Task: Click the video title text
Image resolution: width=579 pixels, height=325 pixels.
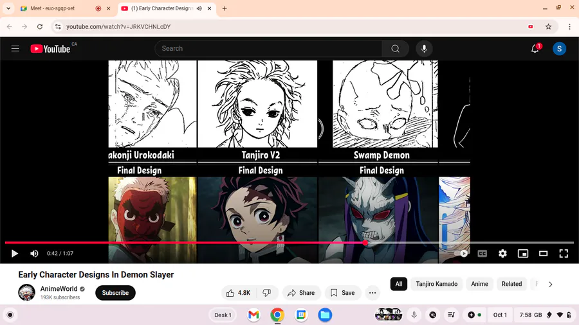Action: point(96,275)
